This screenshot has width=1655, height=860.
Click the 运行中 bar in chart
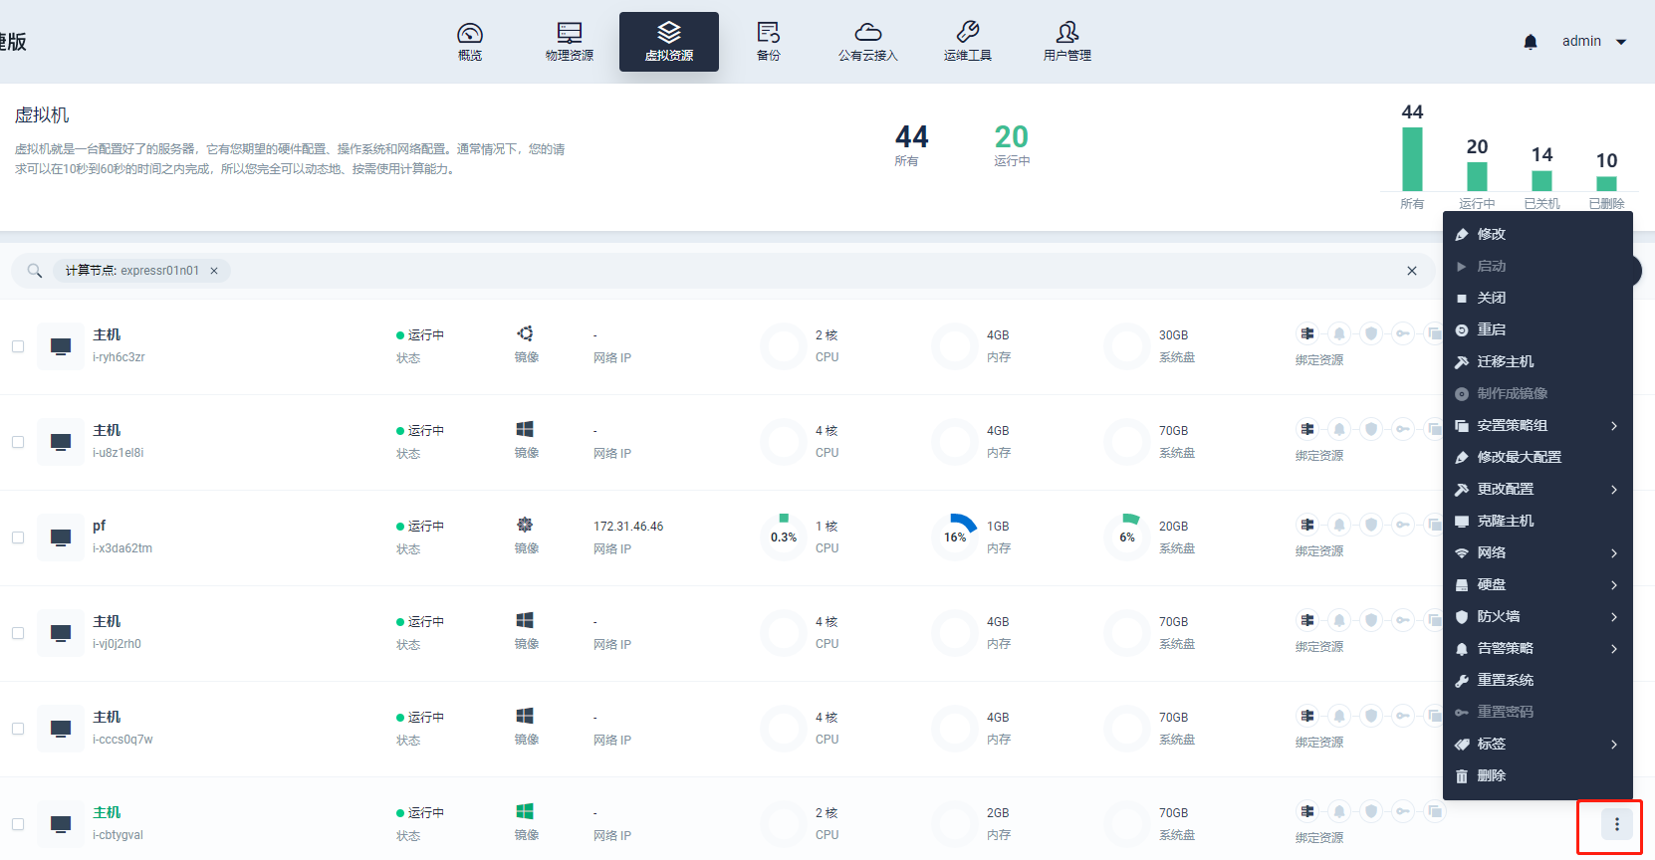coord(1477,176)
